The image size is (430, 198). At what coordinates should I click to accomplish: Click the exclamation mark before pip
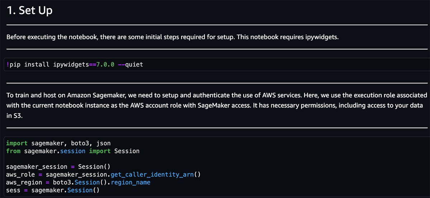8,64
